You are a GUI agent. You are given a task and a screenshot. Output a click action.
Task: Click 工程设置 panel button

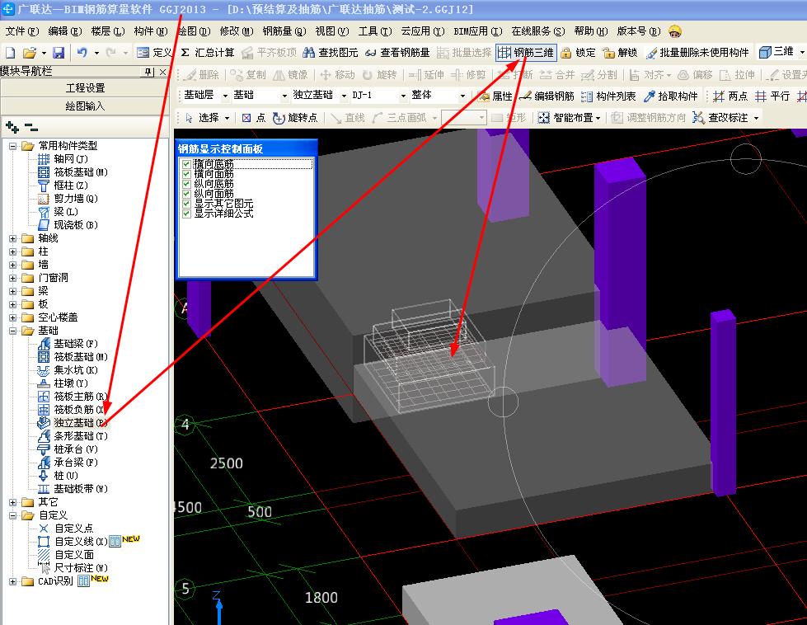coord(85,88)
